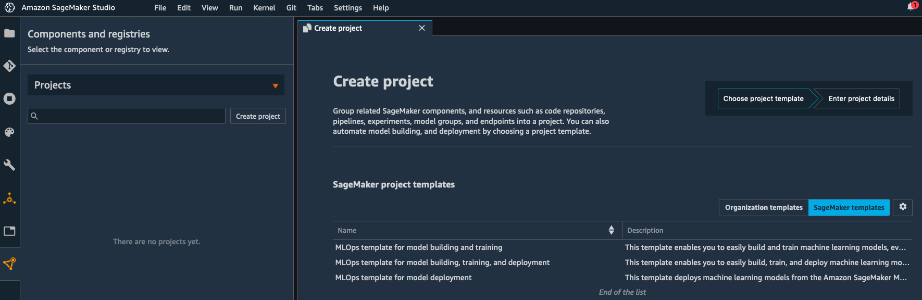Click the notification bell icon
922x300 pixels.
(912, 7)
